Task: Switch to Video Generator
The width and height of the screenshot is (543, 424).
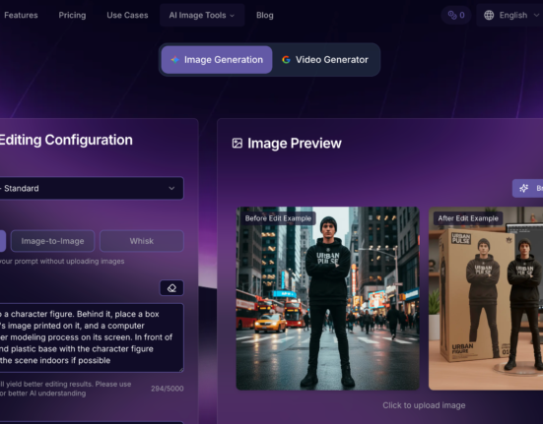Action: tap(325, 60)
